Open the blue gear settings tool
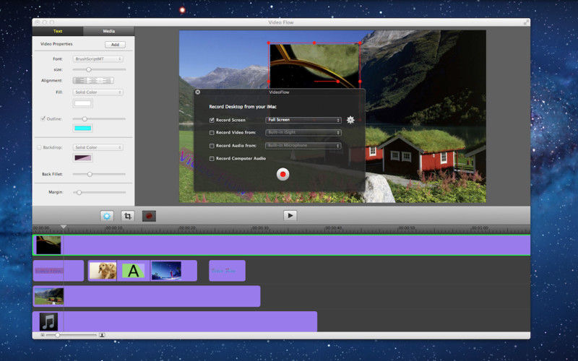 pyautogui.click(x=107, y=216)
